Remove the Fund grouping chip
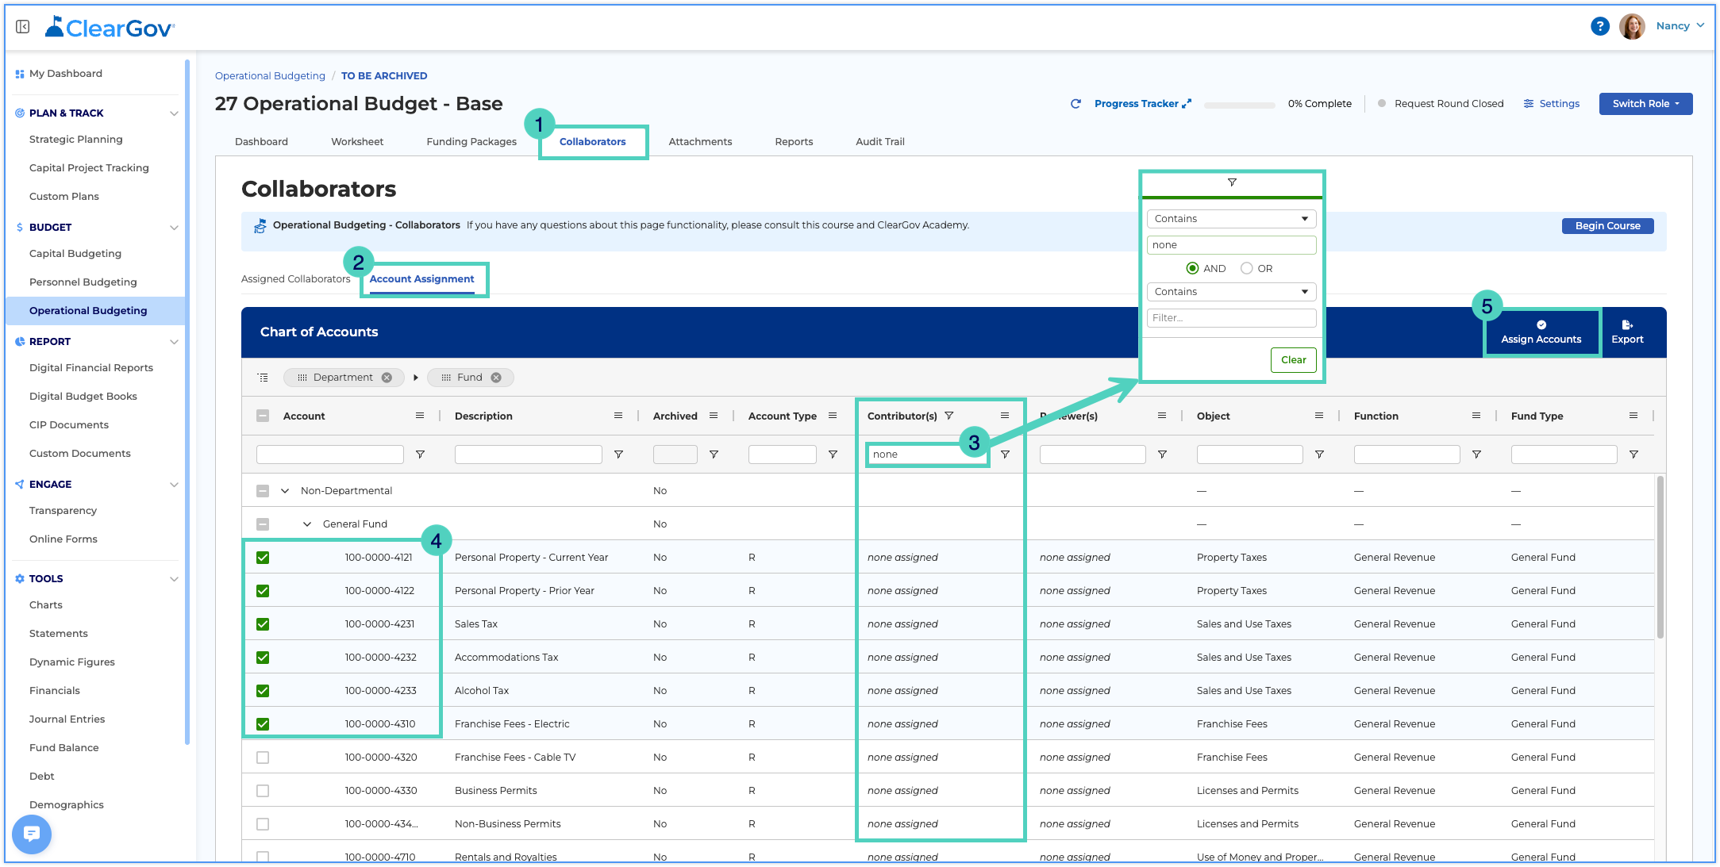Viewport: 1720px width, 867px height. [496, 378]
